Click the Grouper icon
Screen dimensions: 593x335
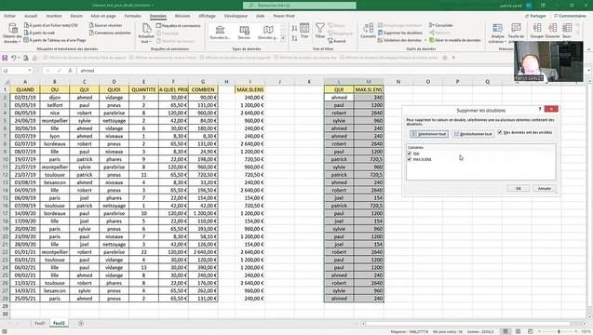pyautogui.click(x=536, y=28)
